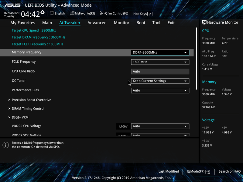Click Target CPU Speed : 3800MHz text
Screen dimensions: 243x182
(x=34, y=30)
